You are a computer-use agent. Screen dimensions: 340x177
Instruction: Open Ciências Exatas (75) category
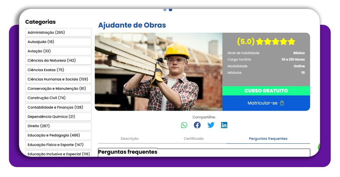click(58, 70)
